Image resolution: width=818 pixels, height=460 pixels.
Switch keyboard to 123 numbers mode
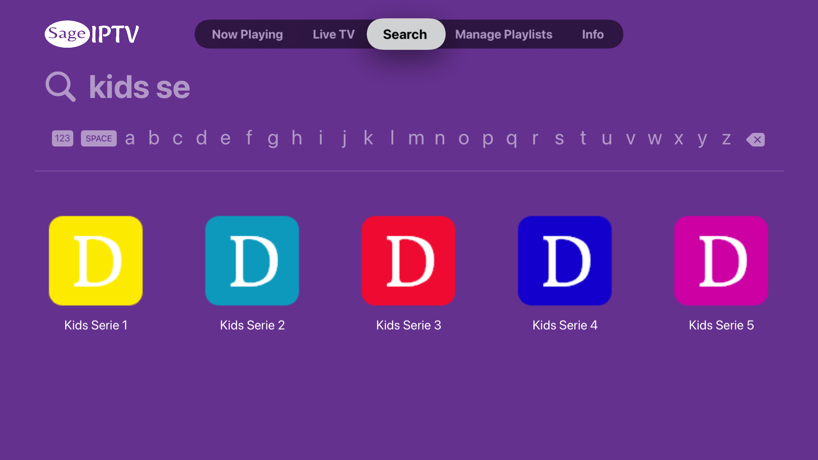63,138
